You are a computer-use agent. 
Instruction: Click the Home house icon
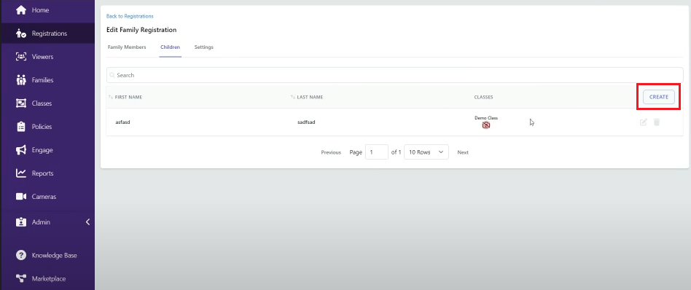(21, 10)
